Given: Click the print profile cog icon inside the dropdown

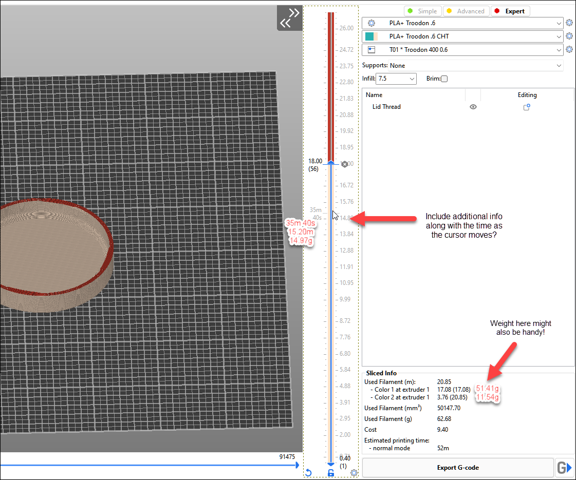Looking at the screenshot, I should [371, 23].
